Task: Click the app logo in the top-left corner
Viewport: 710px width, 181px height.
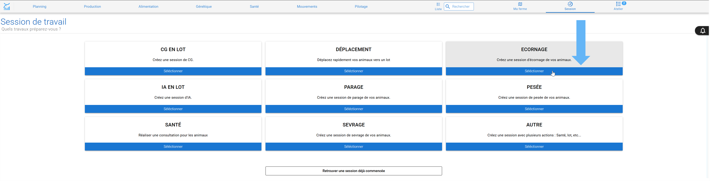Action: 7,6
